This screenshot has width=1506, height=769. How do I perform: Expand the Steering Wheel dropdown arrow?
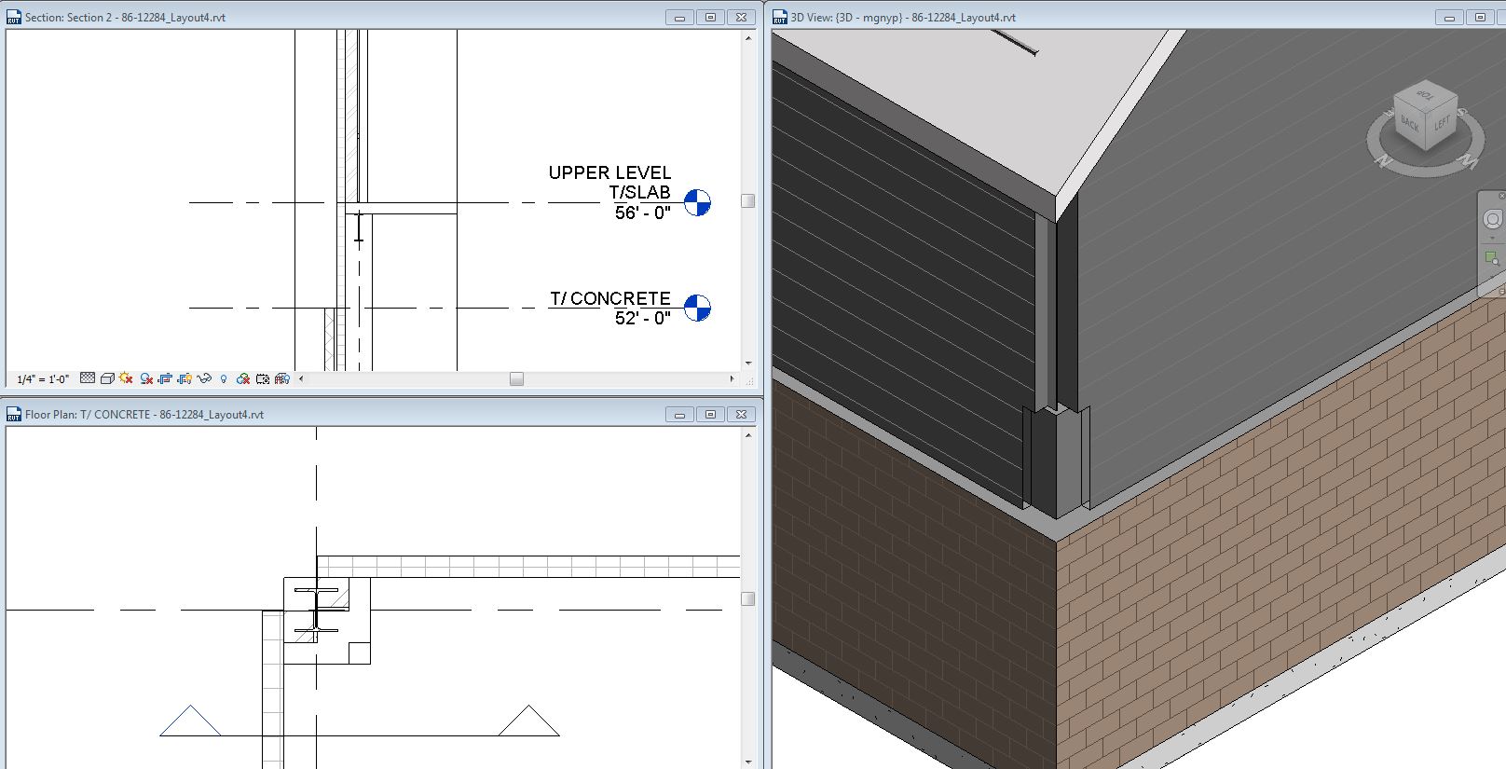coord(1493,239)
